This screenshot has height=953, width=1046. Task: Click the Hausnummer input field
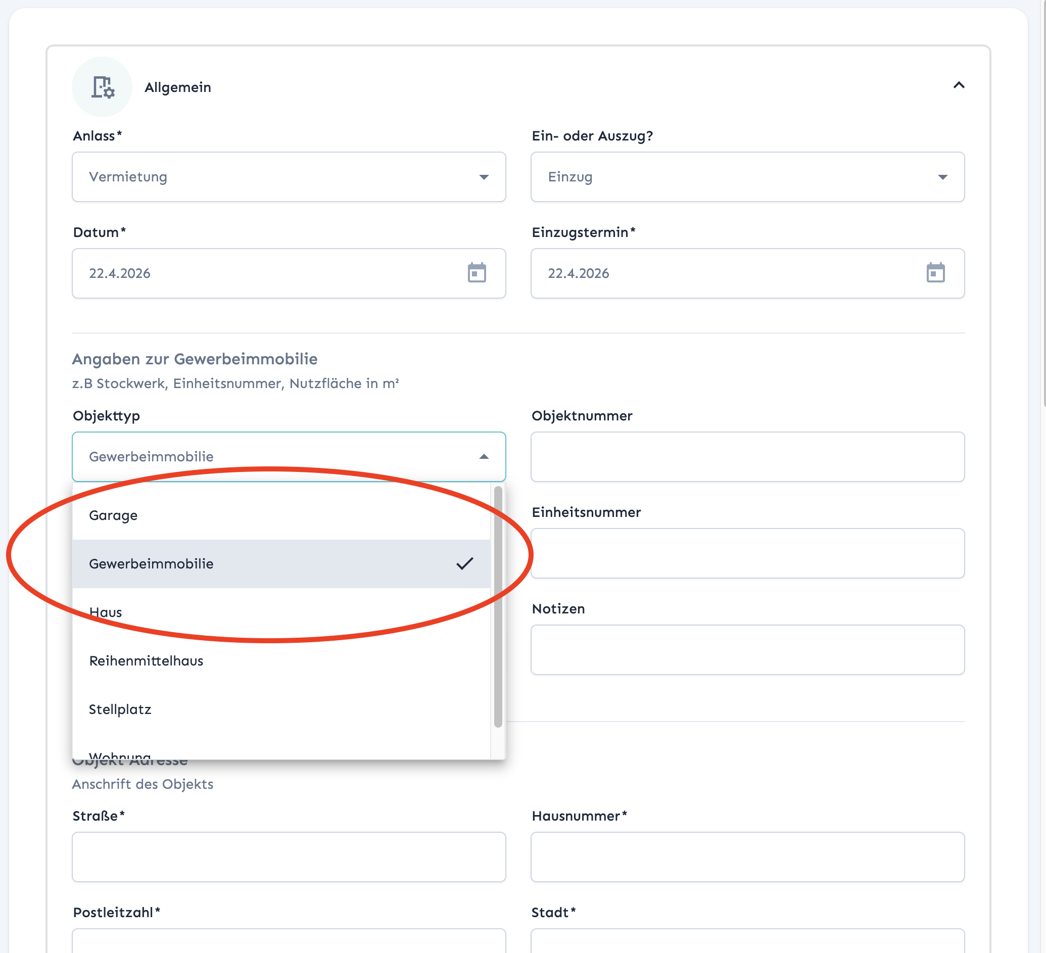[747, 856]
